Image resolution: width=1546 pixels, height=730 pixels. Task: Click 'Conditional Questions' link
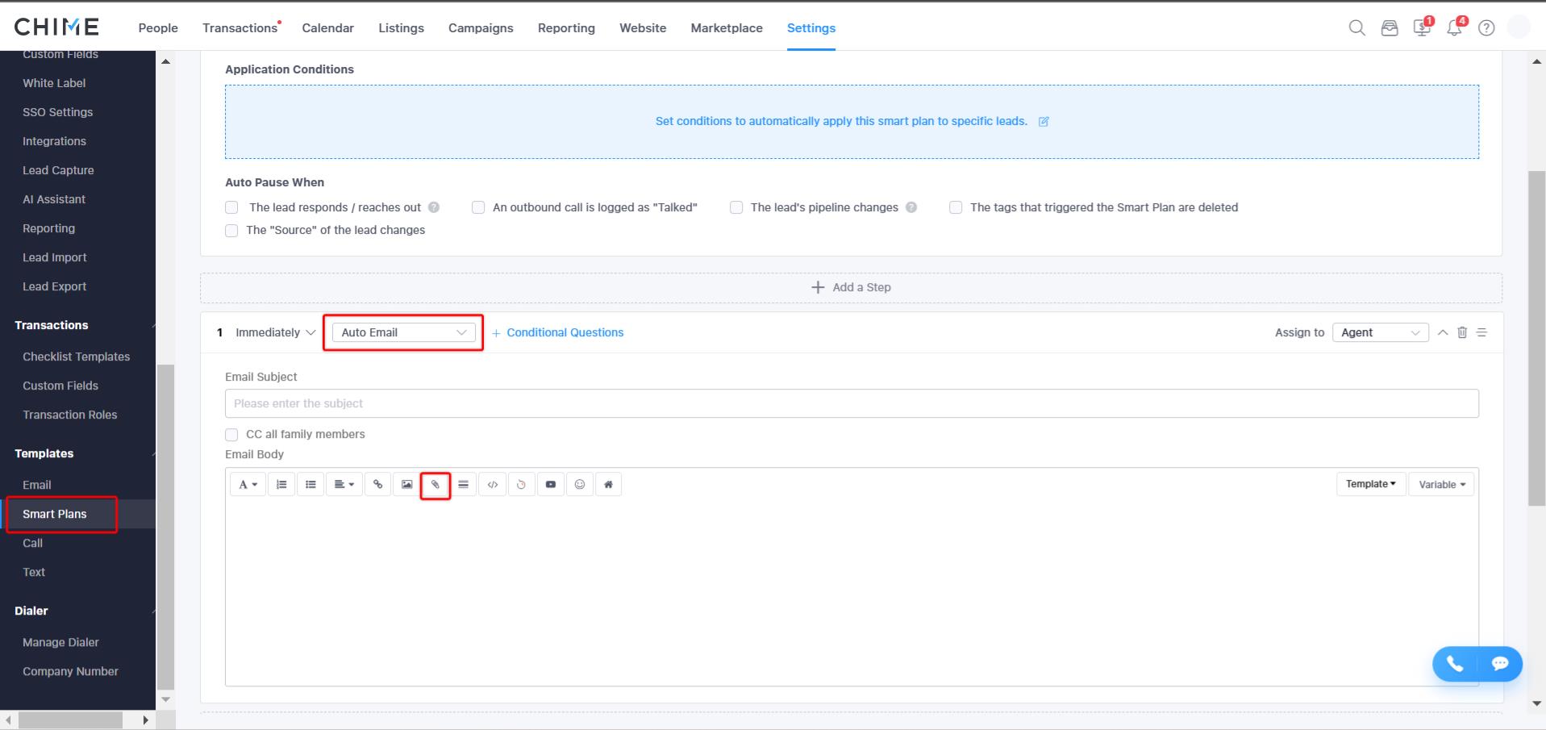point(565,332)
